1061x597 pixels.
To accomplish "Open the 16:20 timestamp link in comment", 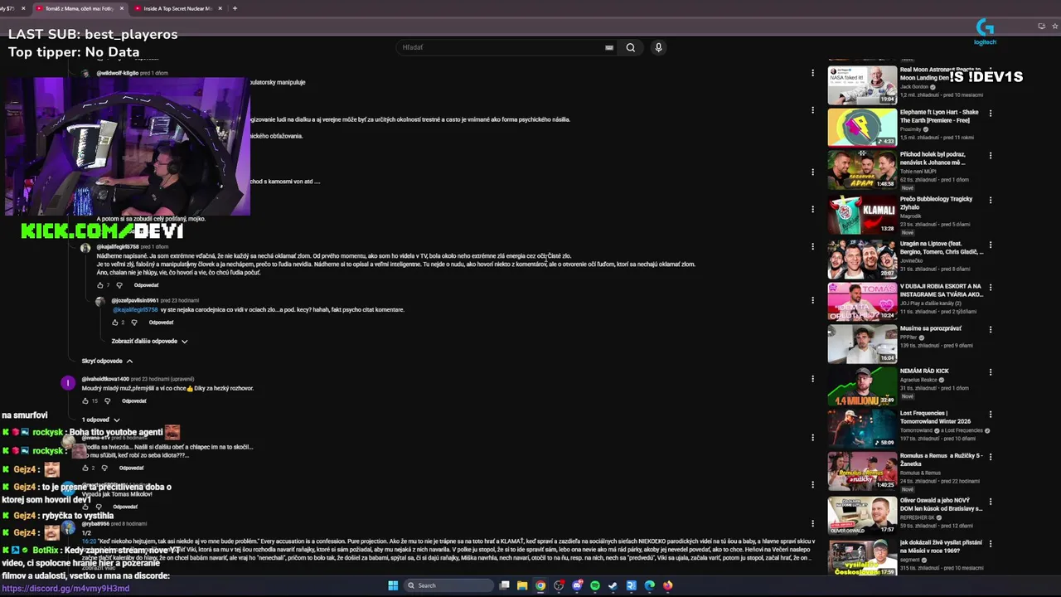I will point(89,541).
